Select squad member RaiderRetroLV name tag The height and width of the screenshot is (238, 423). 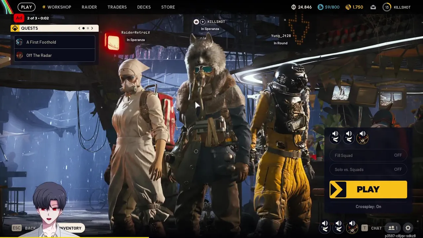coord(135,32)
